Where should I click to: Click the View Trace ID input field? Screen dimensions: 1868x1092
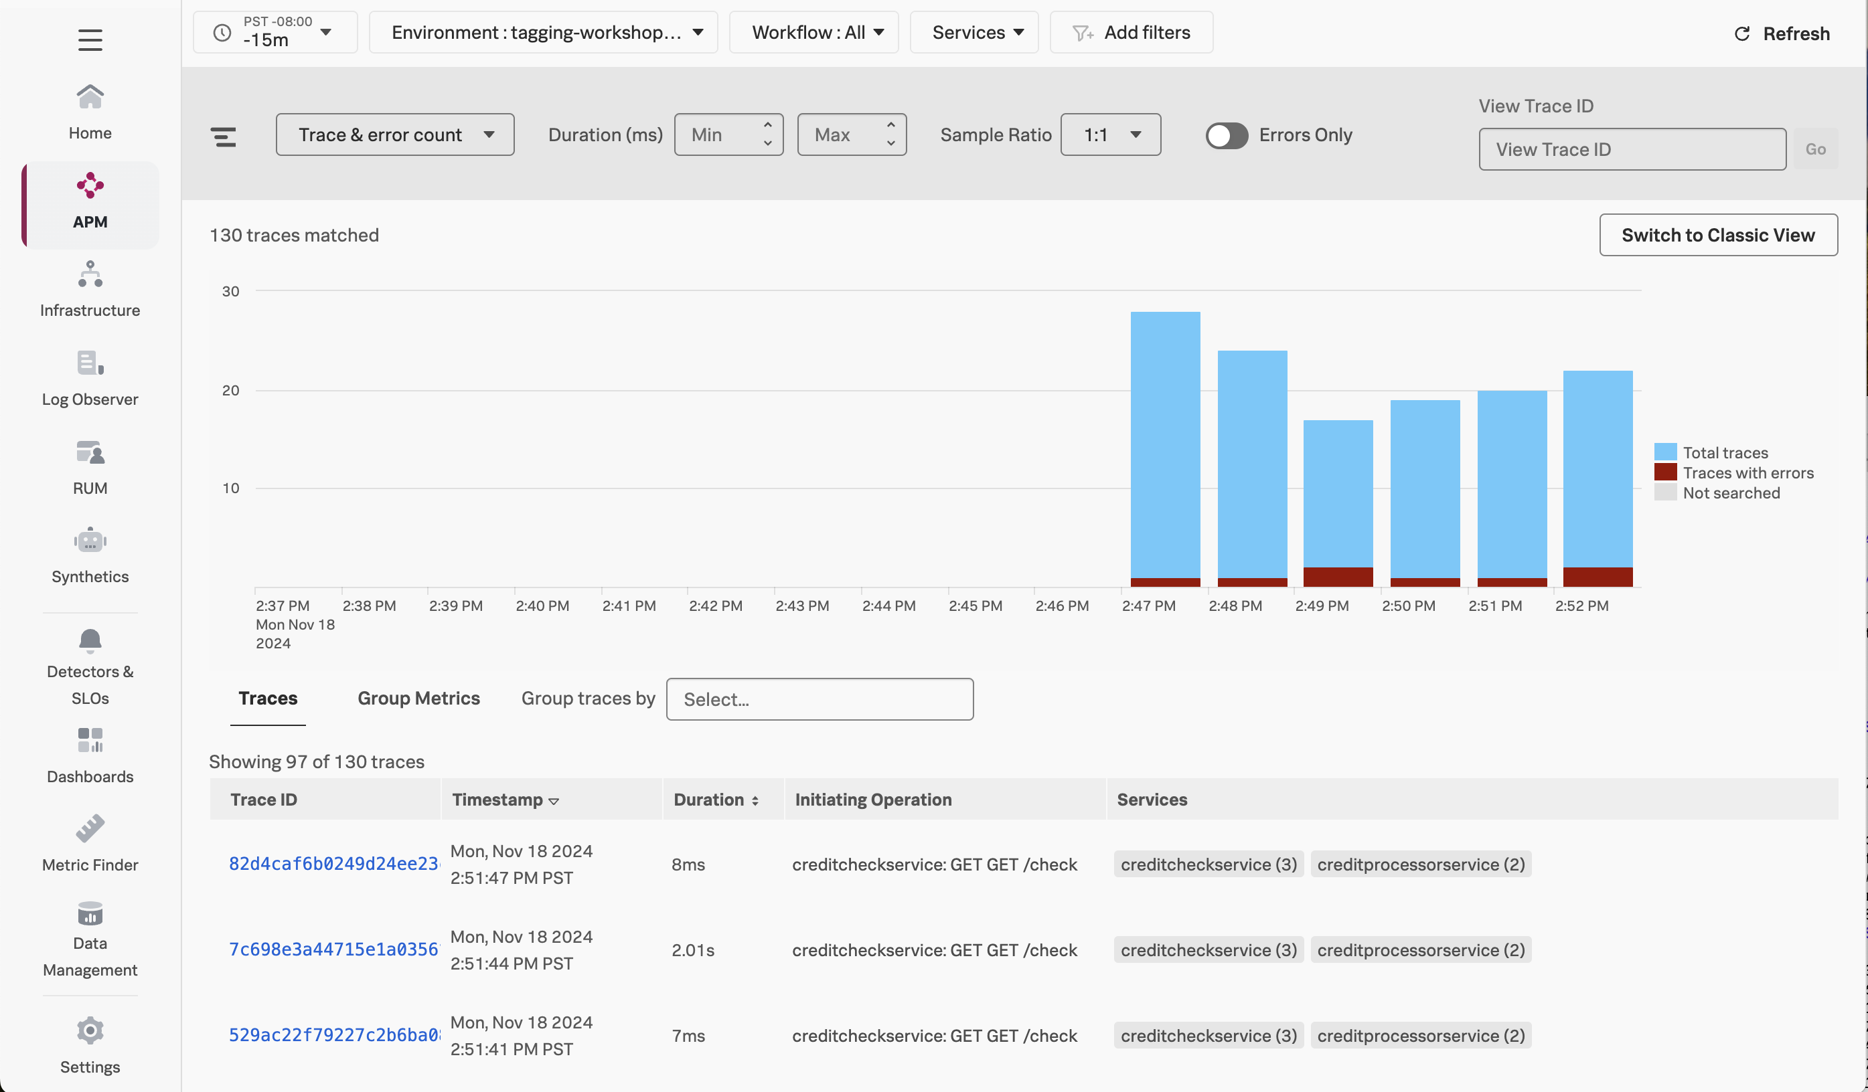click(x=1632, y=150)
